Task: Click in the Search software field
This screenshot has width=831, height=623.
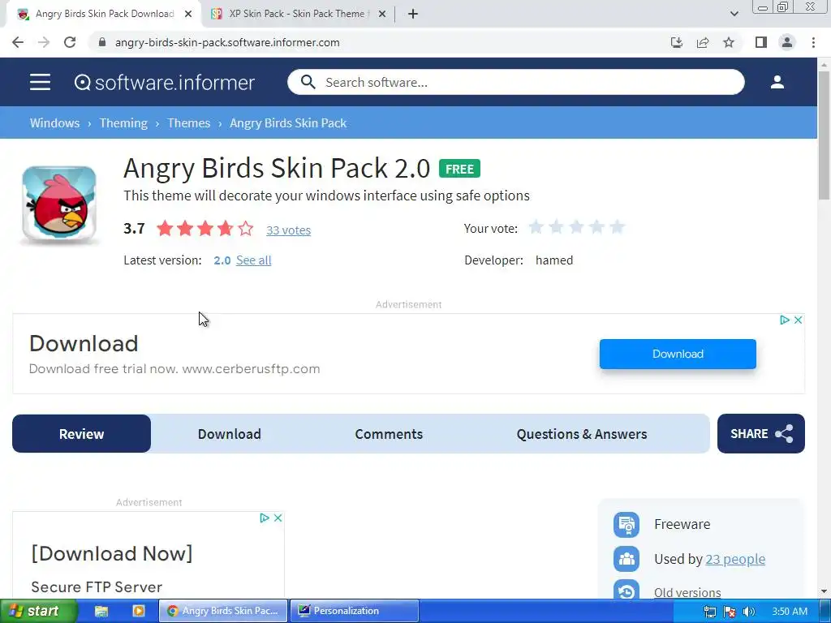Action: [x=515, y=82]
